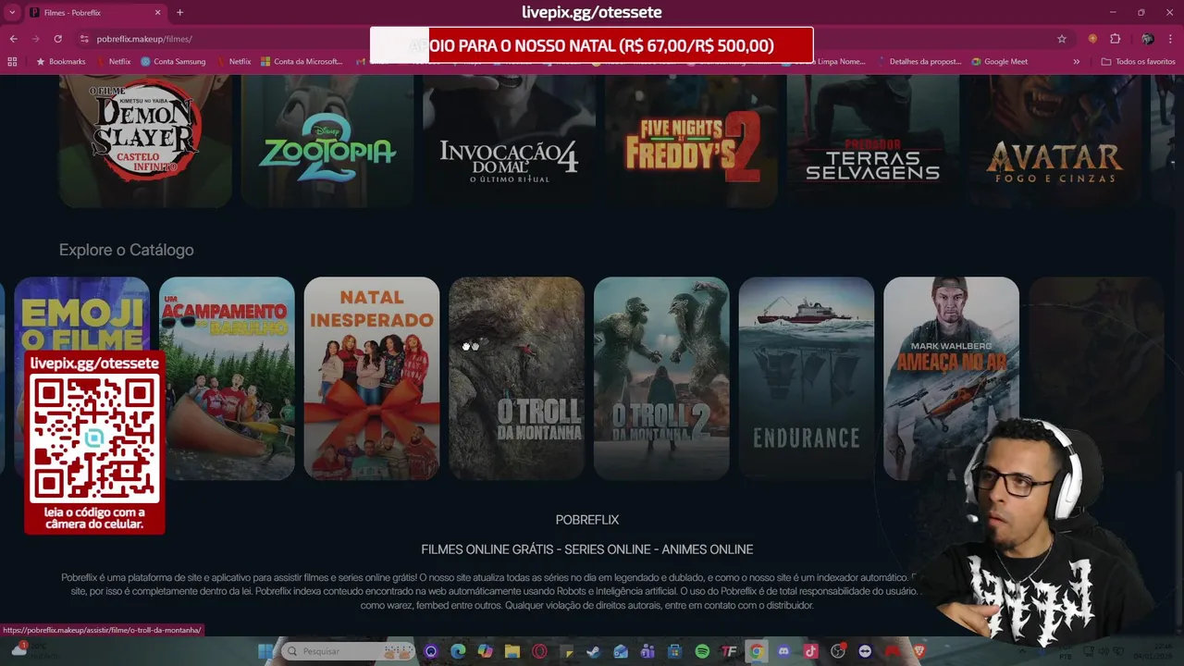Viewport: 1184px width, 666px height.
Task: Select the Filmes - Pobreflix tab
Action: (94, 13)
